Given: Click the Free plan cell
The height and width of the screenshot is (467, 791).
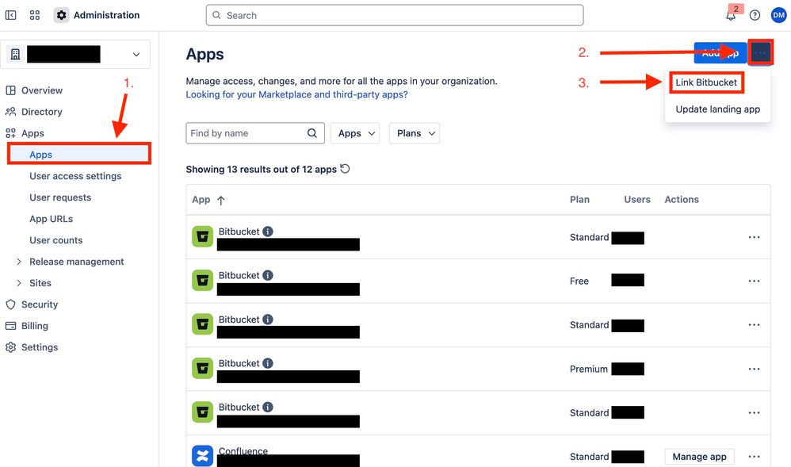Looking at the screenshot, I should [579, 281].
